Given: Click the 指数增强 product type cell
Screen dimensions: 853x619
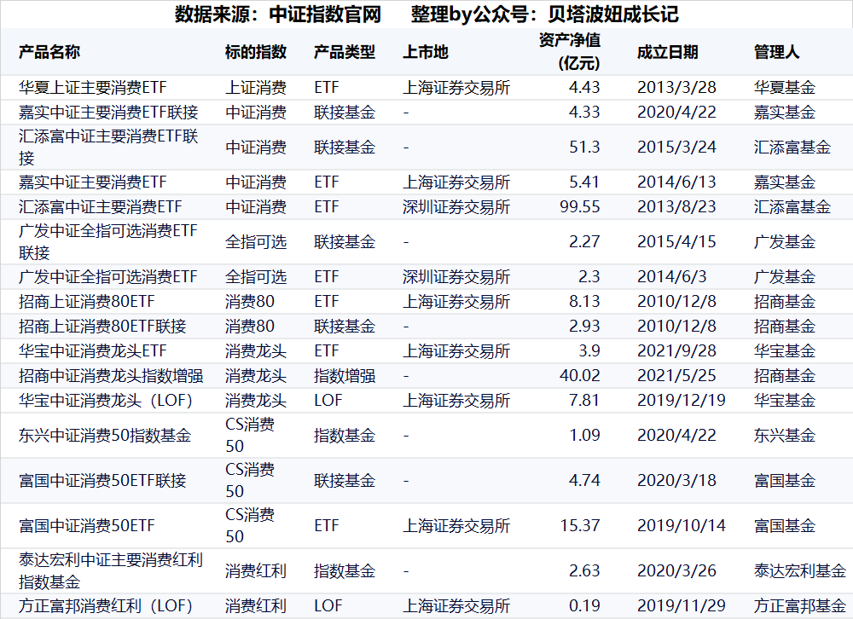Looking at the screenshot, I should tap(345, 375).
